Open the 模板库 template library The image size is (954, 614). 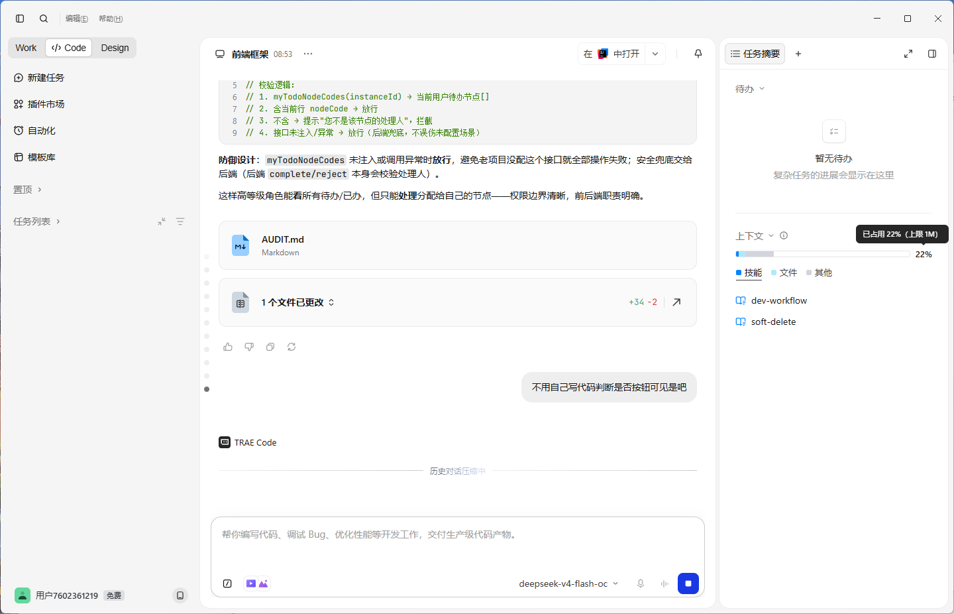[34, 157]
